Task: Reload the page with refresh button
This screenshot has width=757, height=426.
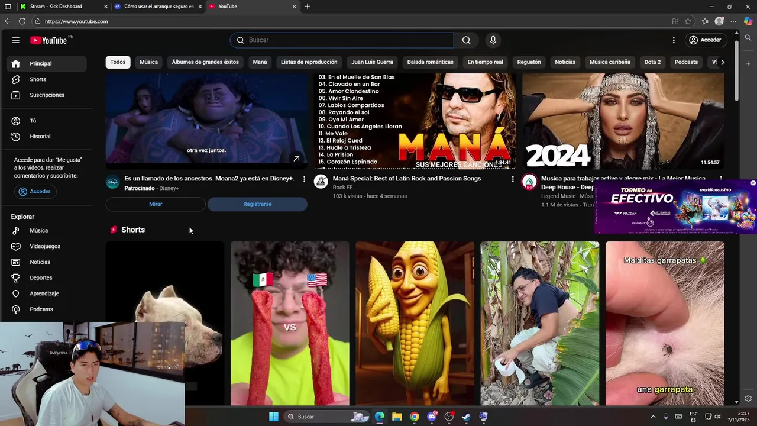Action: 22,21
